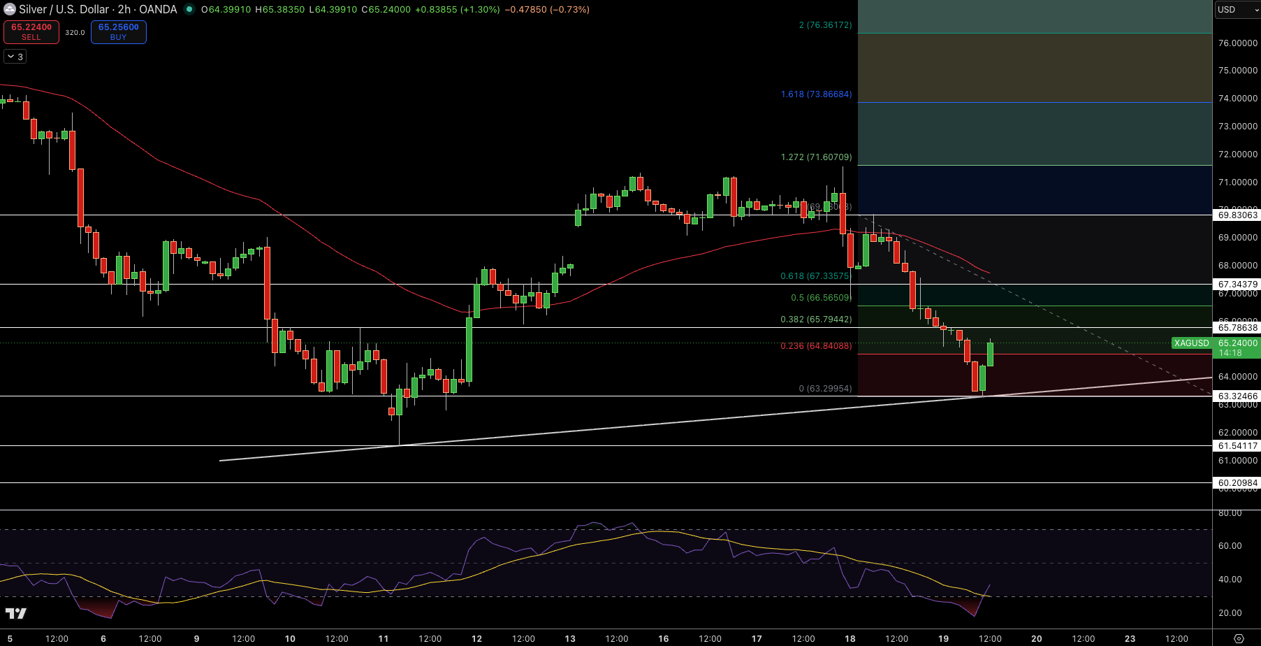The height and width of the screenshot is (646, 1261).
Task: Select the Fib level label 1.618 (73.86684)
Action: pyautogui.click(x=816, y=94)
